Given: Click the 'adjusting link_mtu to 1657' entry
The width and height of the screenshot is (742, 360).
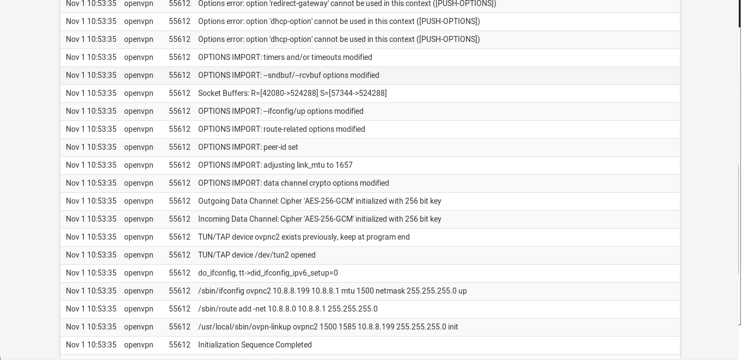Looking at the screenshot, I should (275, 165).
